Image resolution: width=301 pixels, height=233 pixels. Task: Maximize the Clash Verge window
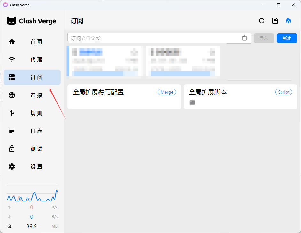(x=279, y=5)
